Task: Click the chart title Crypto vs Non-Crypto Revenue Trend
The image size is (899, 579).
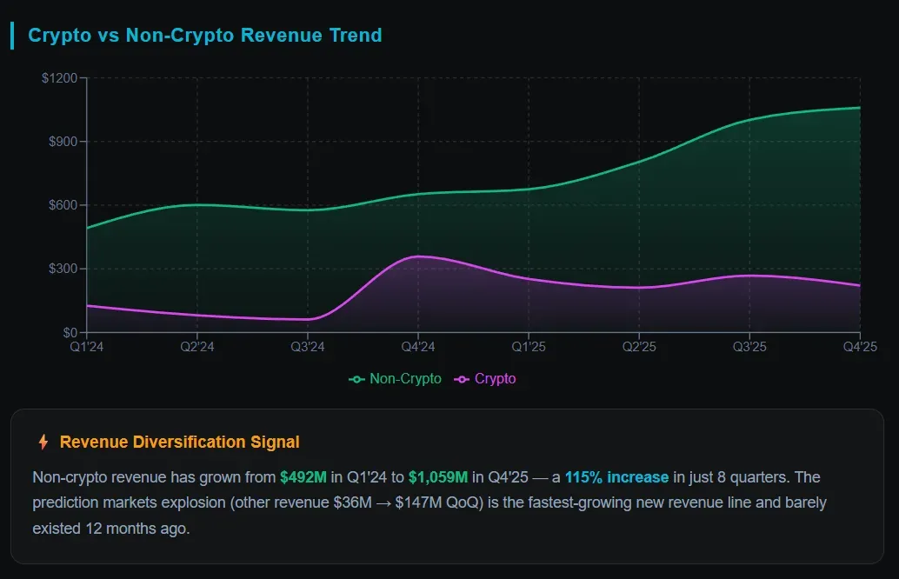Action: pos(205,36)
